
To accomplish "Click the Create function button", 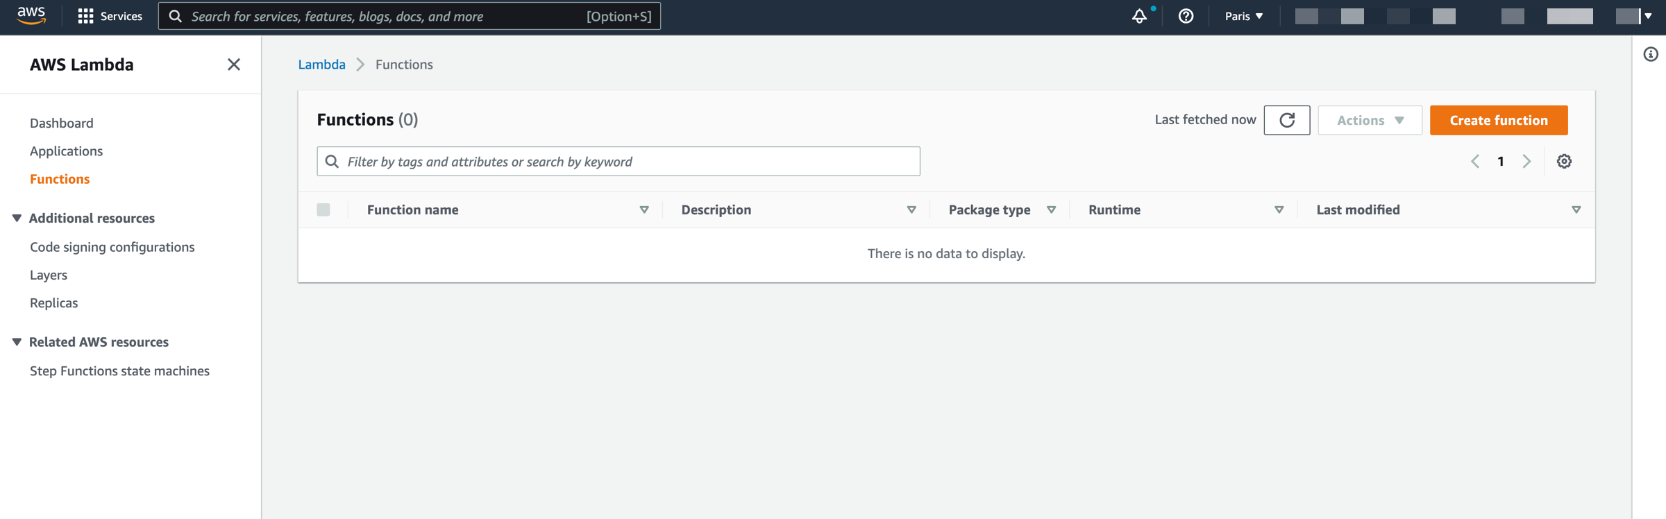I will pyautogui.click(x=1498, y=120).
